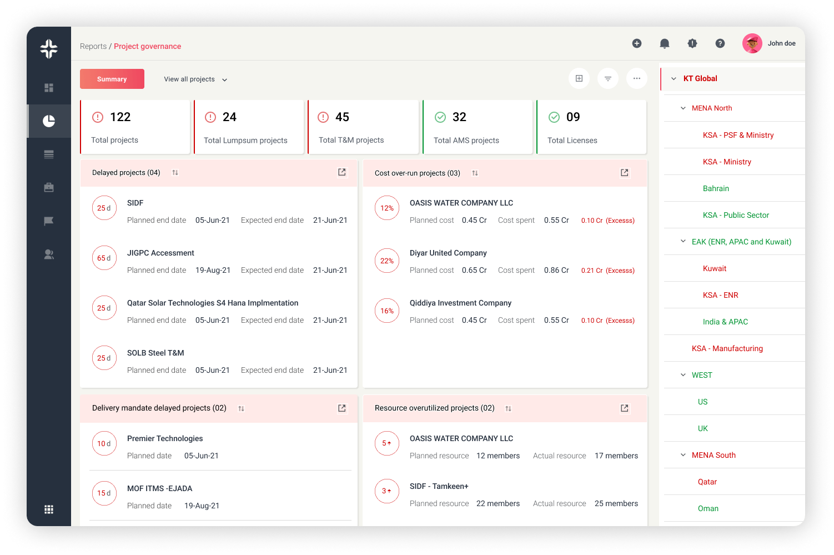Select KSA - Manufacturing in the region list
The height and width of the screenshot is (555, 834).
[727, 348]
